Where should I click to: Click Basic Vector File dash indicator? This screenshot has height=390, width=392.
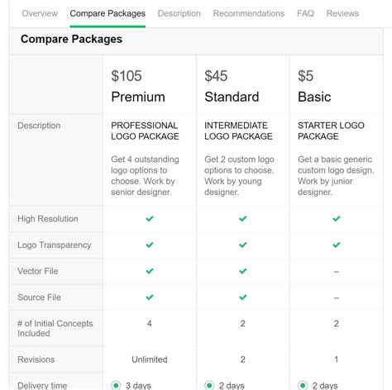click(x=336, y=272)
